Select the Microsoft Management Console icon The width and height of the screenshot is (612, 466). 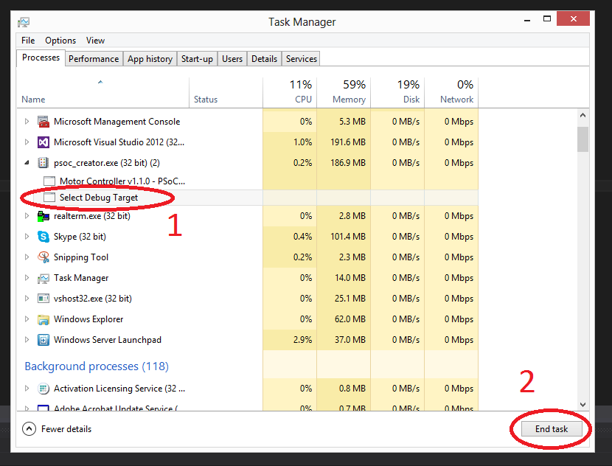pyautogui.click(x=42, y=121)
